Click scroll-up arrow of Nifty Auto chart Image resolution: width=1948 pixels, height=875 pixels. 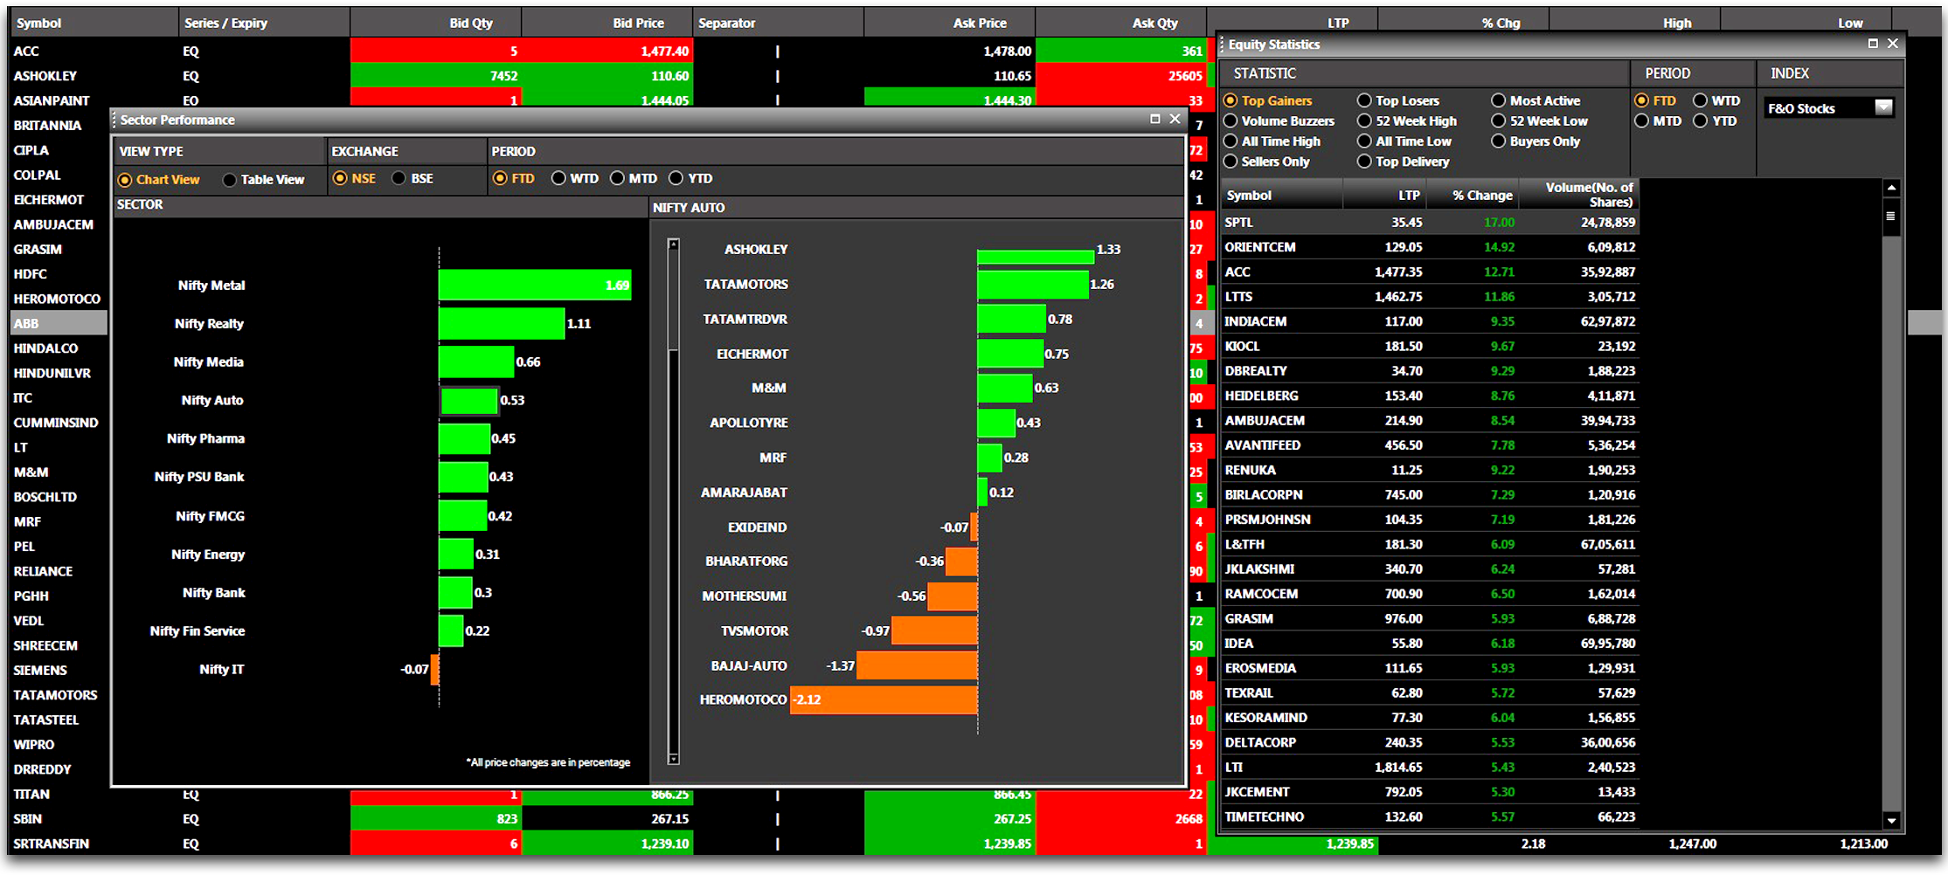tap(673, 245)
